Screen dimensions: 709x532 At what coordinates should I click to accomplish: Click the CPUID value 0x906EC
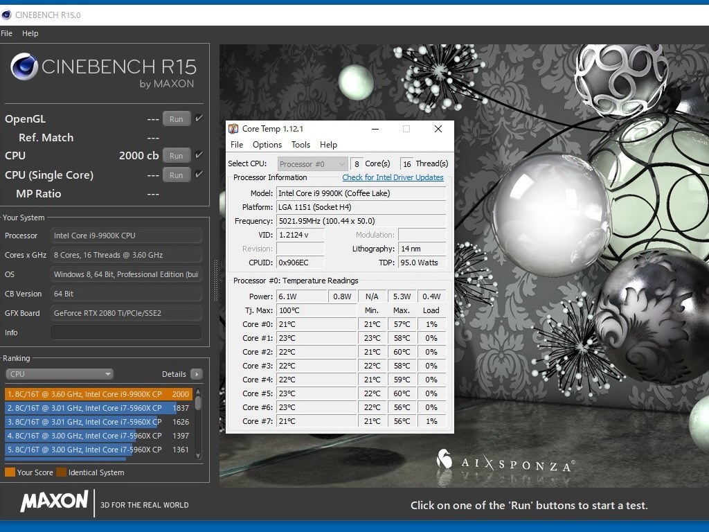click(300, 263)
